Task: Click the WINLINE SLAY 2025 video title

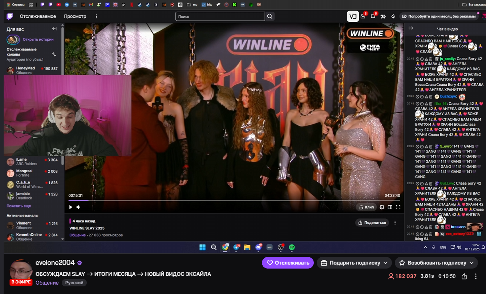Action: click(x=87, y=228)
